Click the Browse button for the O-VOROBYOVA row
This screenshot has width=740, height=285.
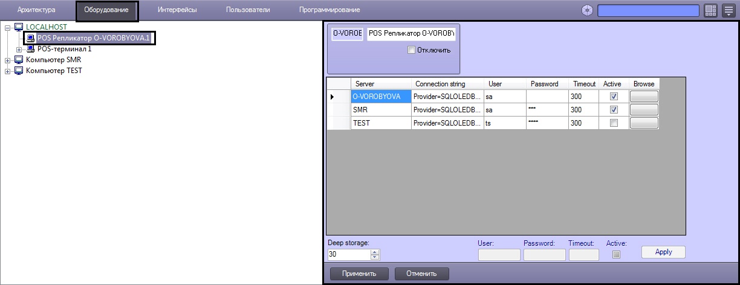tap(644, 97)
